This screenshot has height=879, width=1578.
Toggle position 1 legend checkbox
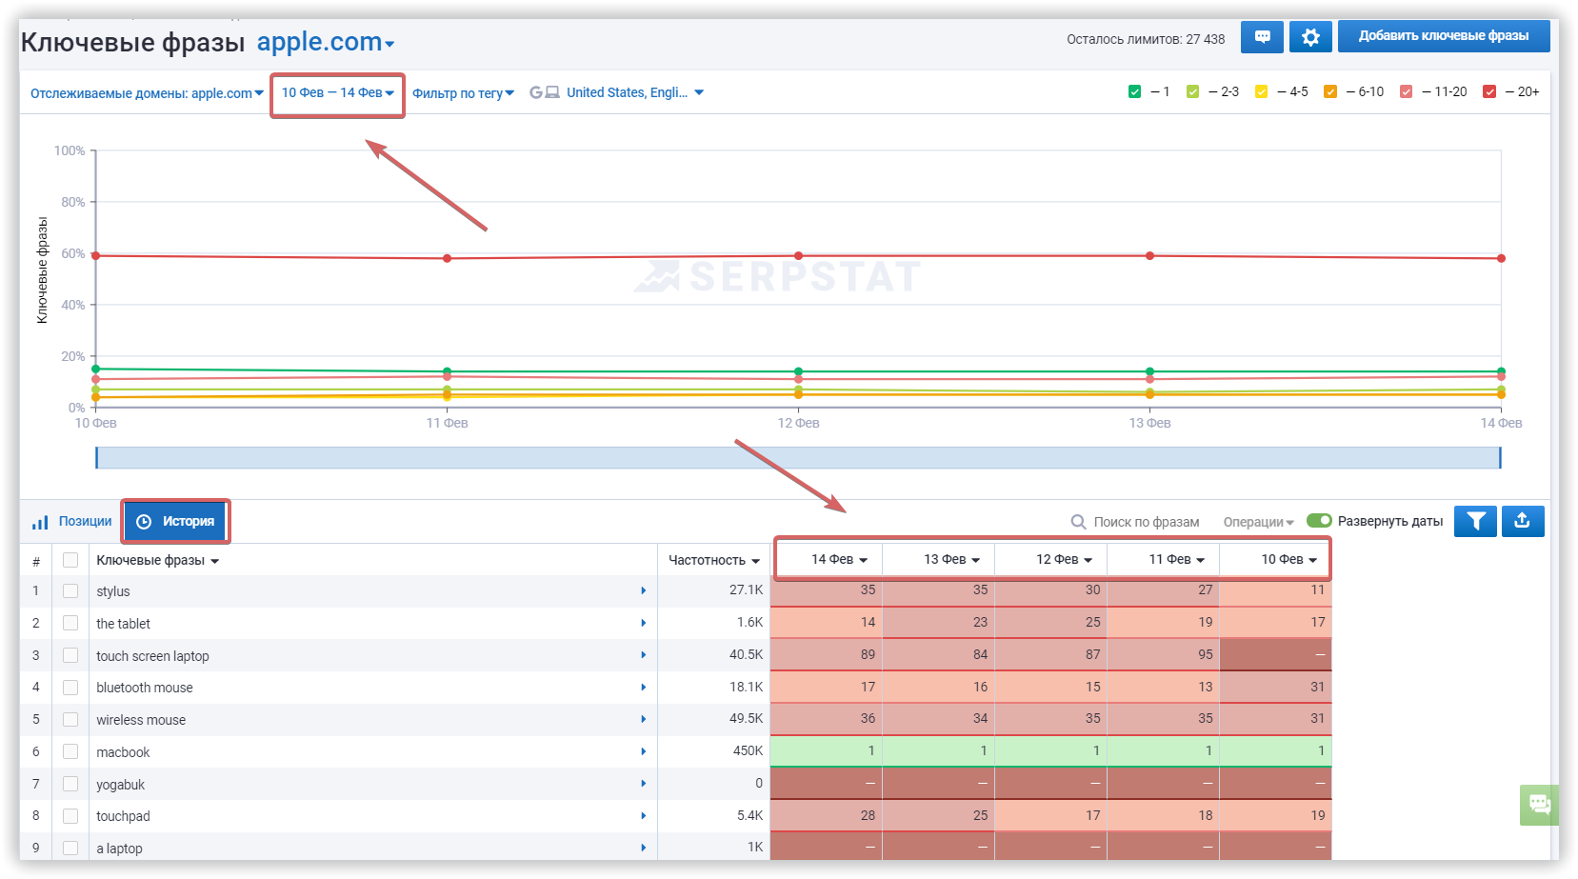coord(1134,91)
